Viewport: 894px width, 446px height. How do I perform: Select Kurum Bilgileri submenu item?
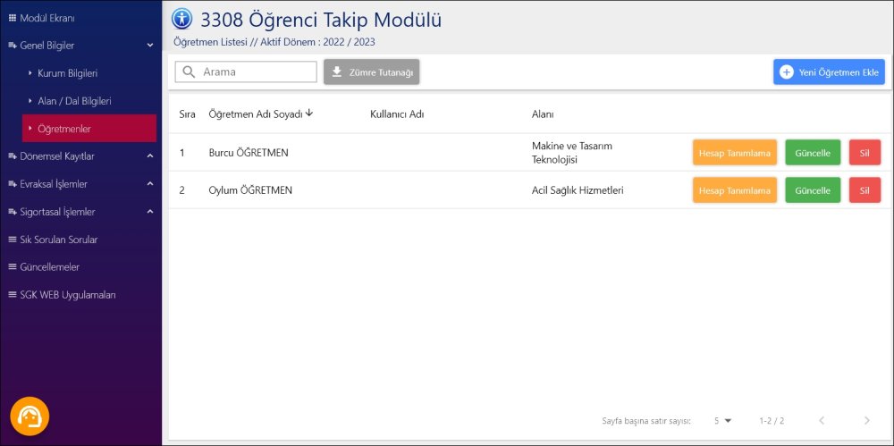[x=67, y=73]
